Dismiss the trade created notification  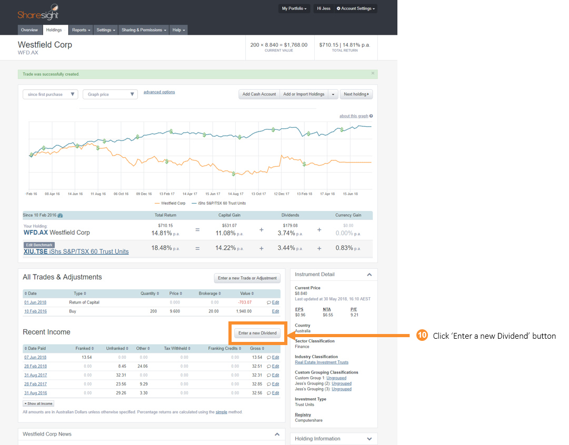373,73
